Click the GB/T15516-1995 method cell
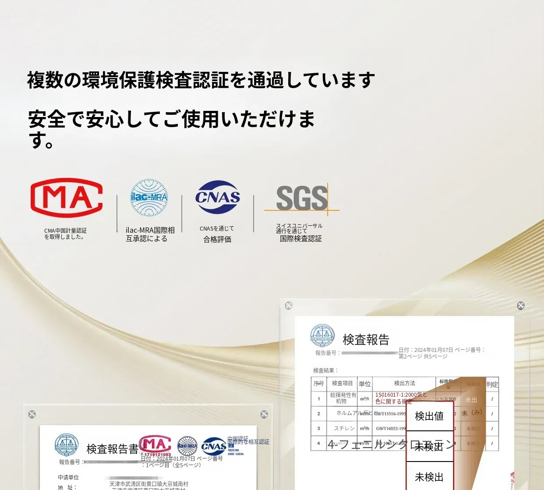The image size is (544, 490). [390, 414]
